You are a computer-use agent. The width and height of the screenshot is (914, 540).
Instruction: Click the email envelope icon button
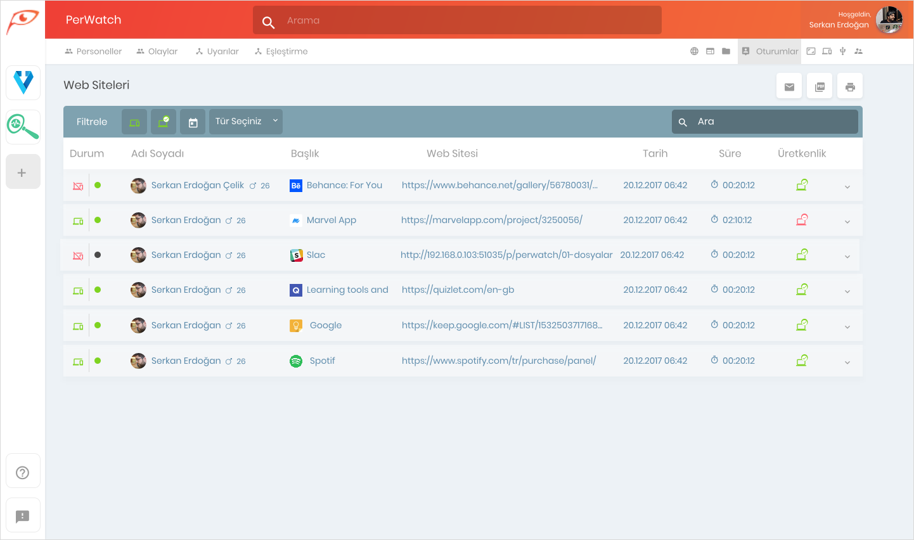[789, 86]
